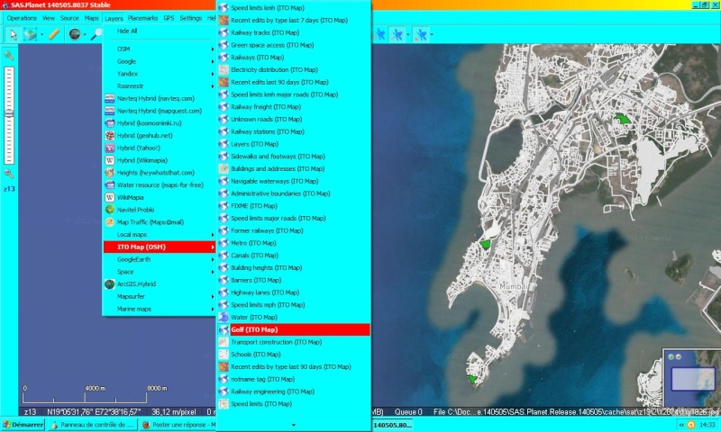This screenshot has height=432, width=721.
Task: Click the Navitel Probki layer icon
Action: 109,210
